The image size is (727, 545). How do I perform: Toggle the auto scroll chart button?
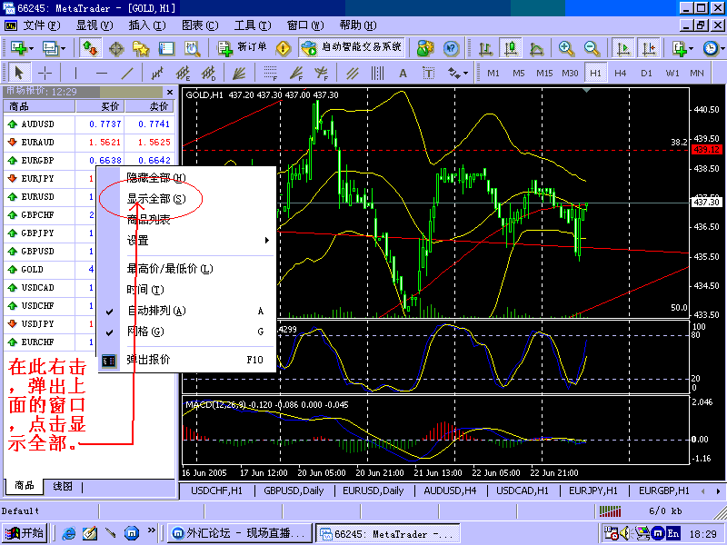[x=623, y=48]
